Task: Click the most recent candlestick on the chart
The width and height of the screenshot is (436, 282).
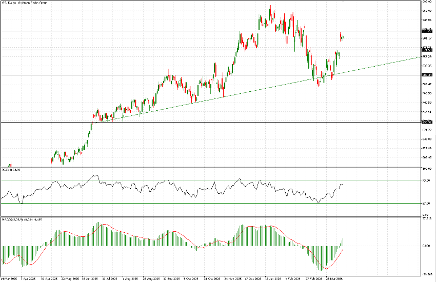Action: [x=343, y=37]
